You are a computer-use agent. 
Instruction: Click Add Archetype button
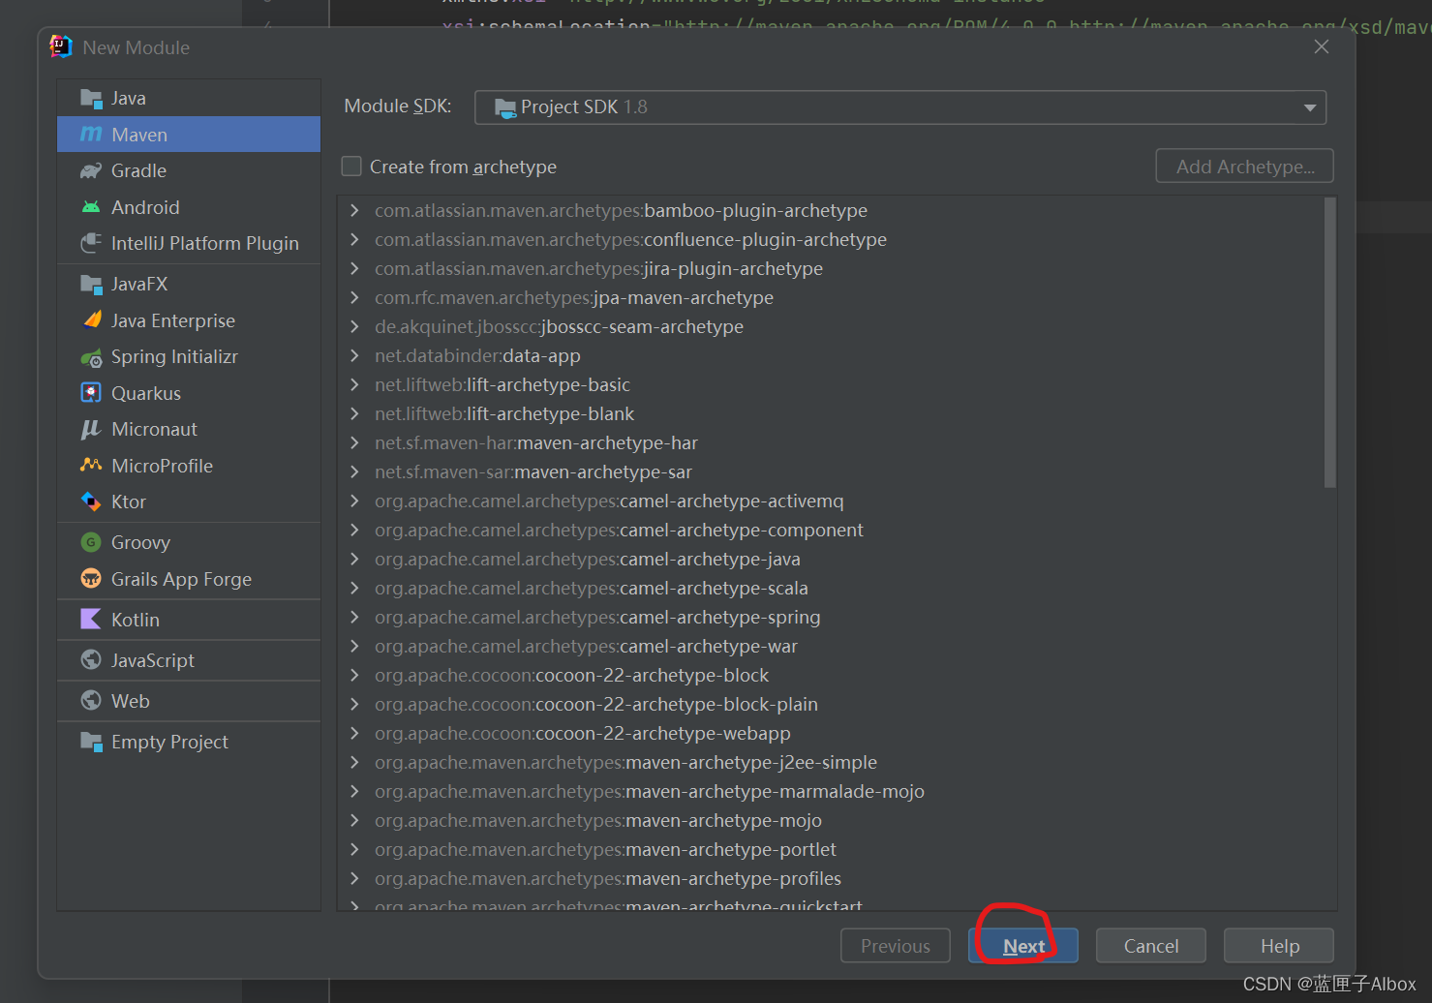(1245, 167)
